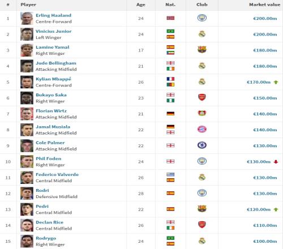The width and height of the screenshot is (283, 249).
Task: Click green up arrow beside Mbappé's market value
Action: (x=276, y=82)
